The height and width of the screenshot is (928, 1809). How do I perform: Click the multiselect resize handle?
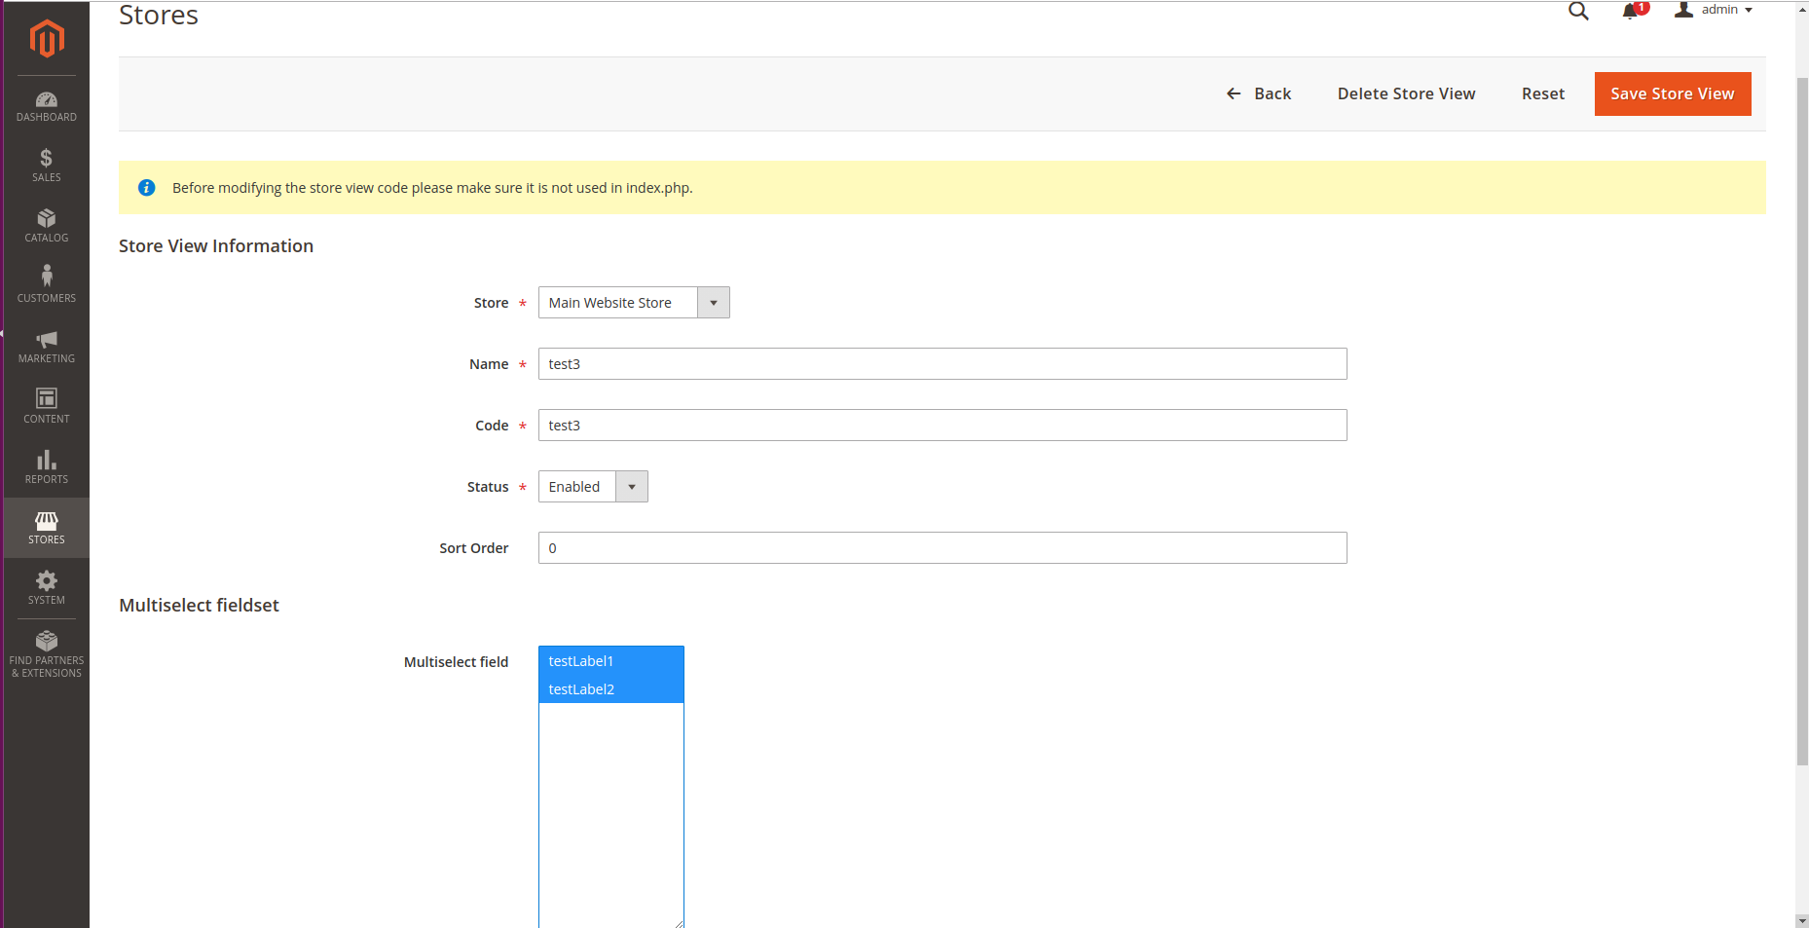pos(679,922)
